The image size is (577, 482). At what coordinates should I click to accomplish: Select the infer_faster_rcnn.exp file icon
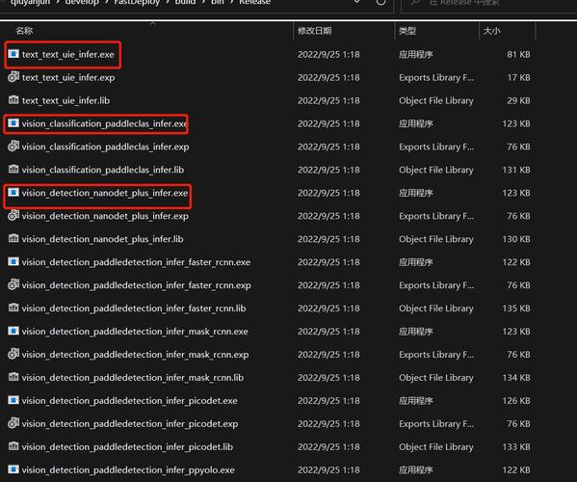click(13, 284)
